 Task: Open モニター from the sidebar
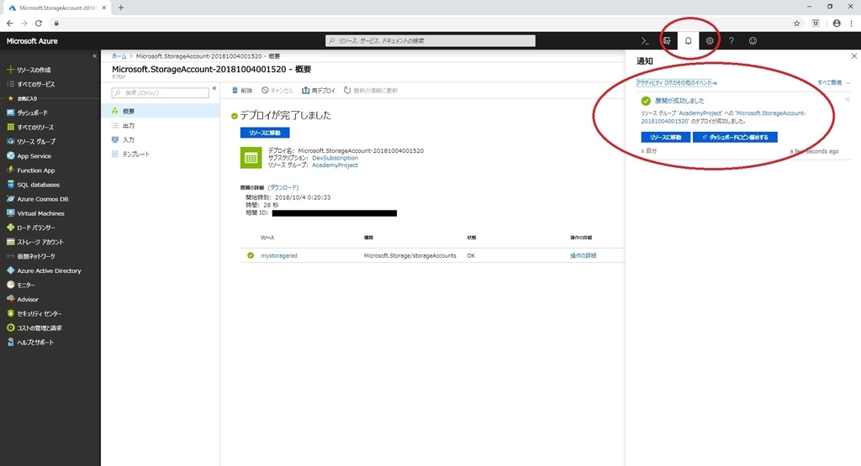(x=21, y=285)
